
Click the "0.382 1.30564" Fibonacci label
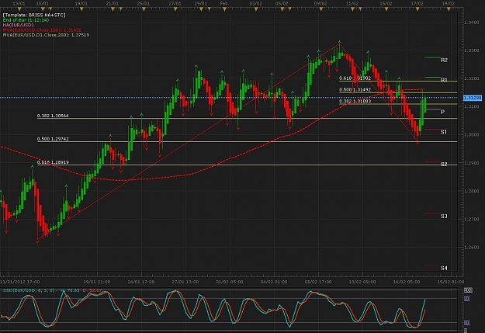pos(53,116)
